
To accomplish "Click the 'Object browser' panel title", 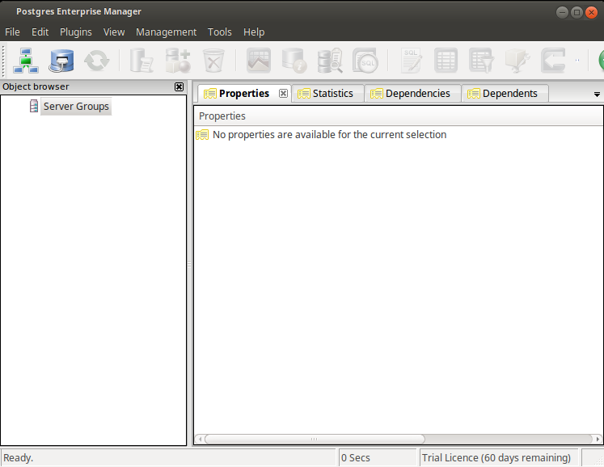I will click(x=36, y=86).
